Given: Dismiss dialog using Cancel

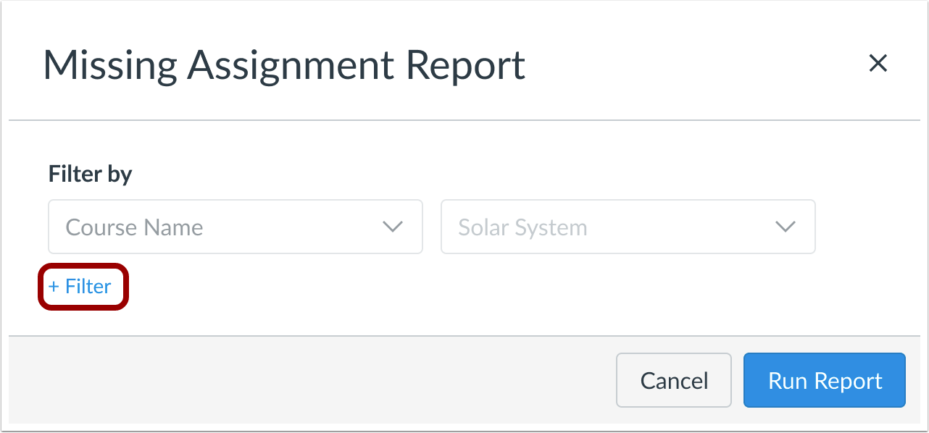Looking at the screenshot, I should click(x=674, y=381).
